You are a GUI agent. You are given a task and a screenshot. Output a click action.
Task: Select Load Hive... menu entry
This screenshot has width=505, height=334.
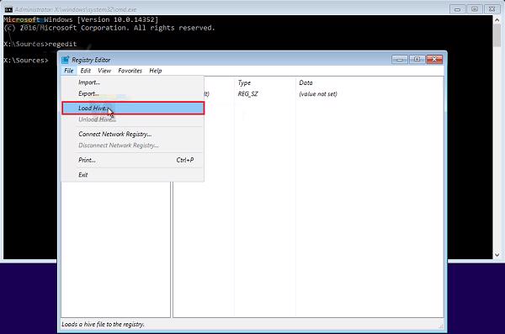coord(133,109)
